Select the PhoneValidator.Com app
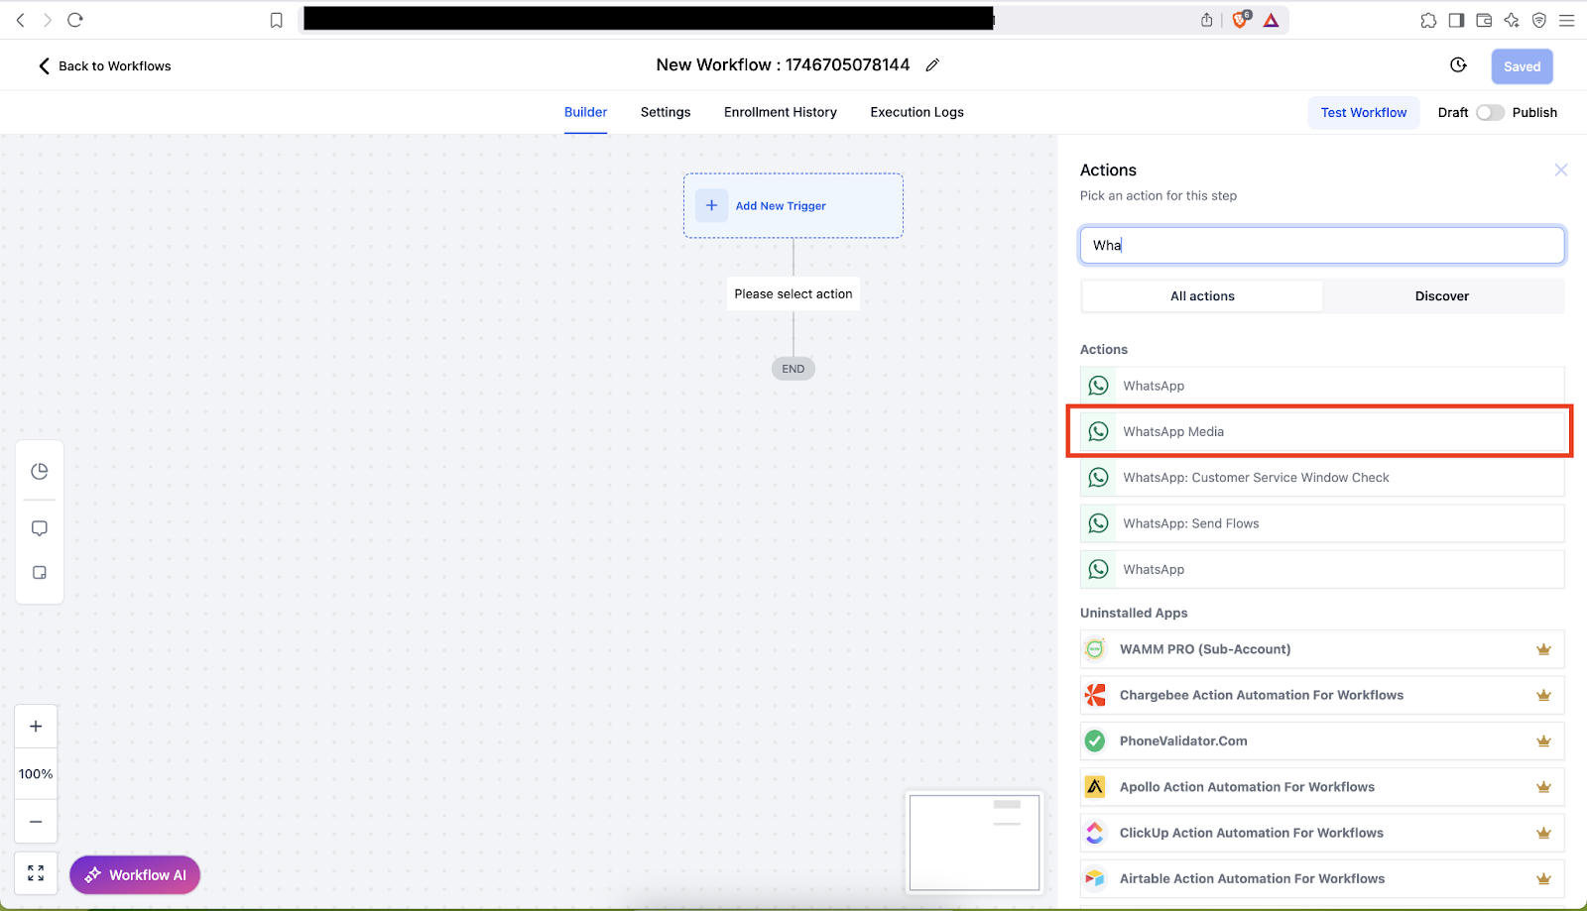 point(1322,740)
